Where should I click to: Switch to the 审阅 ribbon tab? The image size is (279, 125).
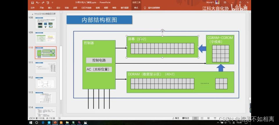point(98,8)
